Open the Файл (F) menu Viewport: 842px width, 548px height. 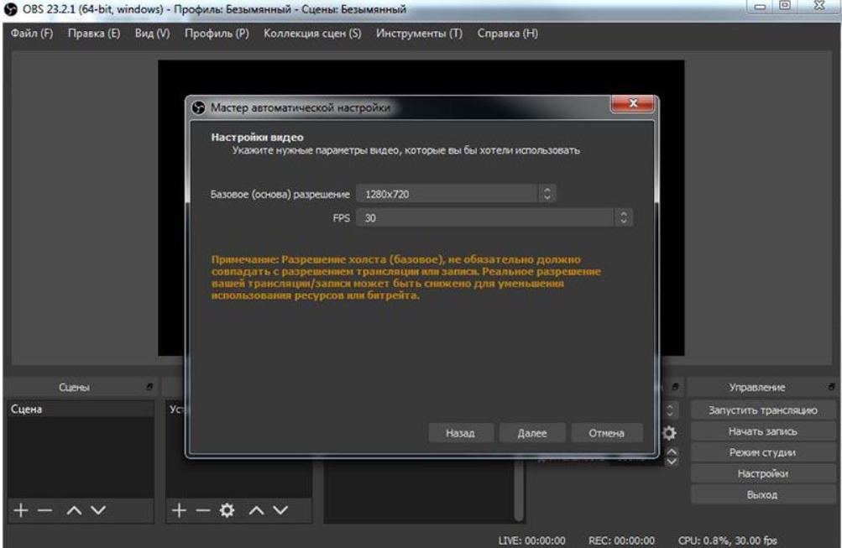[32, 34]
